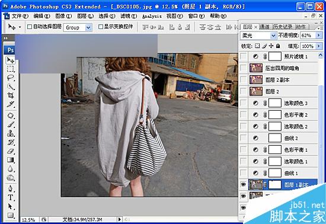This screenshot has width=326, height=224.
Task: Lock image pixels brush icon
Action: point(264,46)
